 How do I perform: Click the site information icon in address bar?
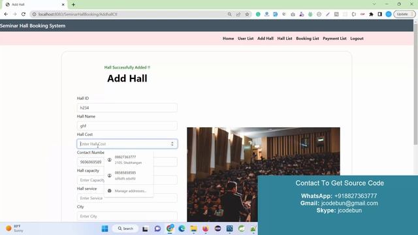(34, 14)
